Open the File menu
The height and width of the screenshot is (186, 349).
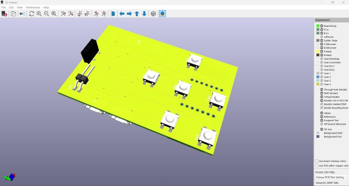tap(3, 7)
